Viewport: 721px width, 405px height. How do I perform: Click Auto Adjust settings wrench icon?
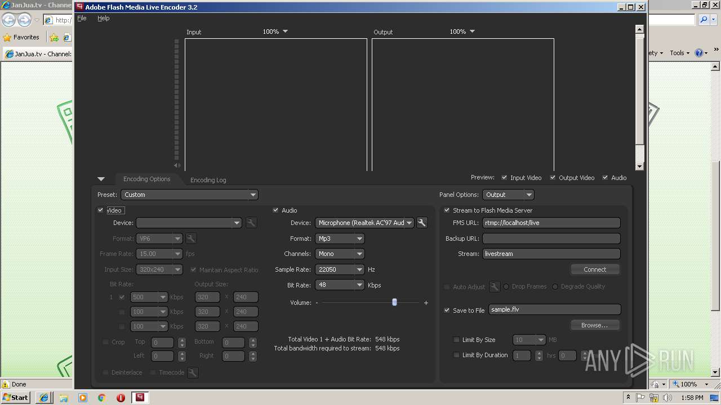coord(495,287)
